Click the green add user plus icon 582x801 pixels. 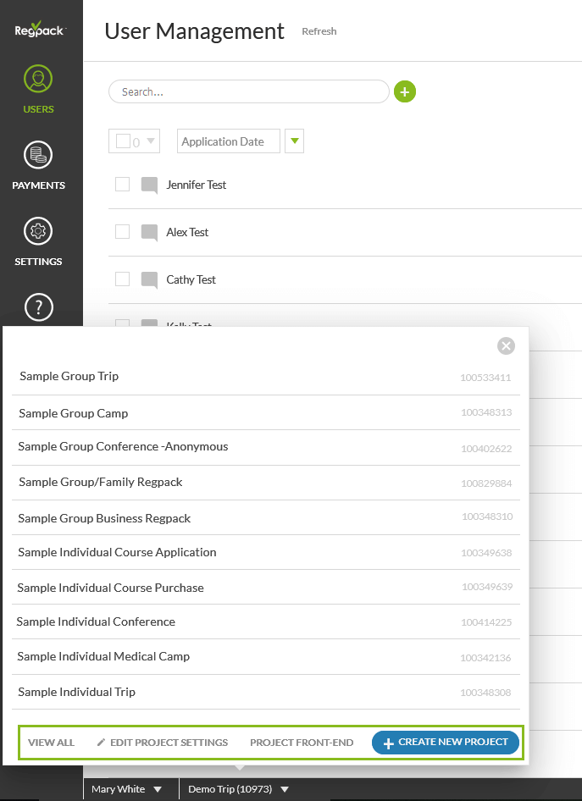point(405,91)
